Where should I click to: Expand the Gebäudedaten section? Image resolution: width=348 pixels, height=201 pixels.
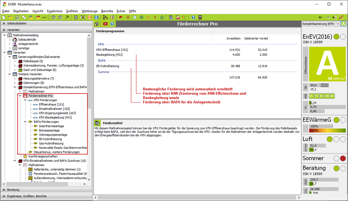click(x=46, y=23)
